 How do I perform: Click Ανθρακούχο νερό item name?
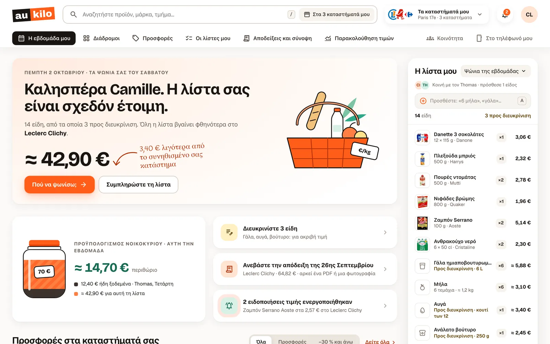pos(455,241)
